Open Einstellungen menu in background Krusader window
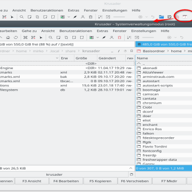The height and width of the screenshot is (192, 192). click(115, 10)
